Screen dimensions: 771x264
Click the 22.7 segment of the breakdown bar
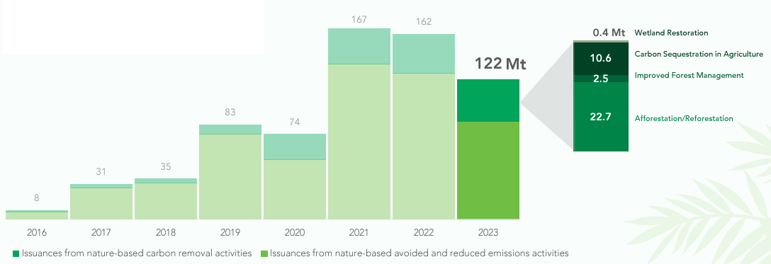tap(601, 117)
